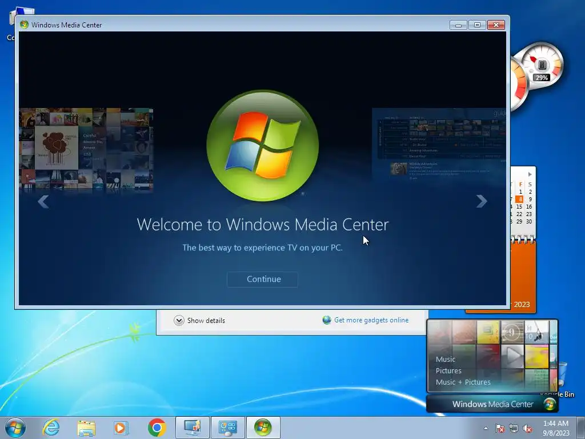Click the globe icon beside gadgets online link
The height and width of the screenshot is (439, 585).
327,320
